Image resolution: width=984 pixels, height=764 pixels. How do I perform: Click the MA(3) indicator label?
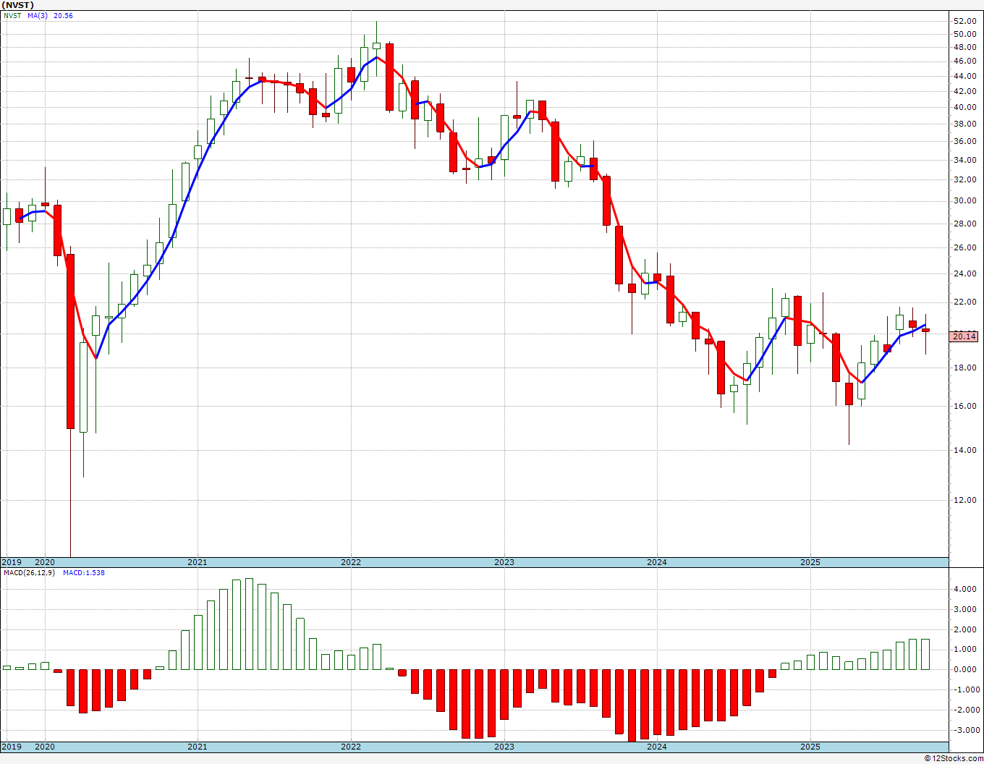[x=38, y=15]
